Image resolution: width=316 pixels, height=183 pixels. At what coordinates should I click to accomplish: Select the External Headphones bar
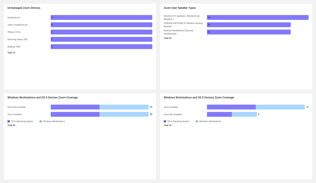coord(249,32)
